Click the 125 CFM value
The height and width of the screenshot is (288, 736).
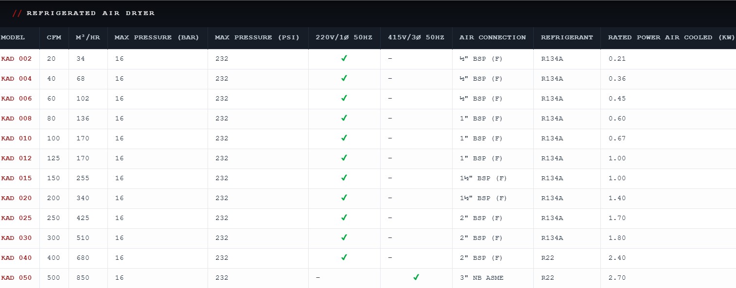click(53, 158)
